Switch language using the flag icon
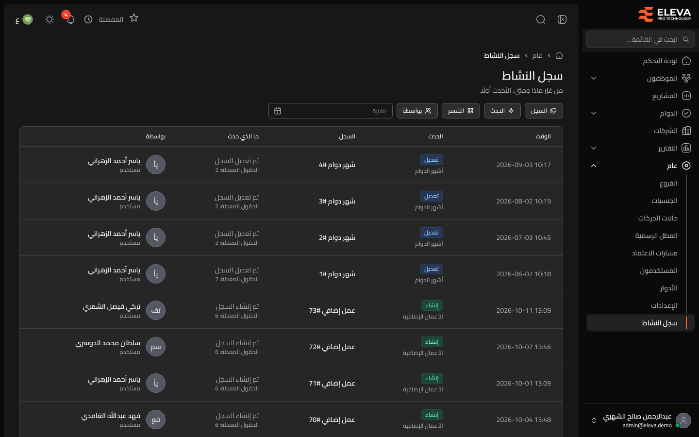This screenshot has height=437, width=699. pyautogui.click(x=28, y=19)
